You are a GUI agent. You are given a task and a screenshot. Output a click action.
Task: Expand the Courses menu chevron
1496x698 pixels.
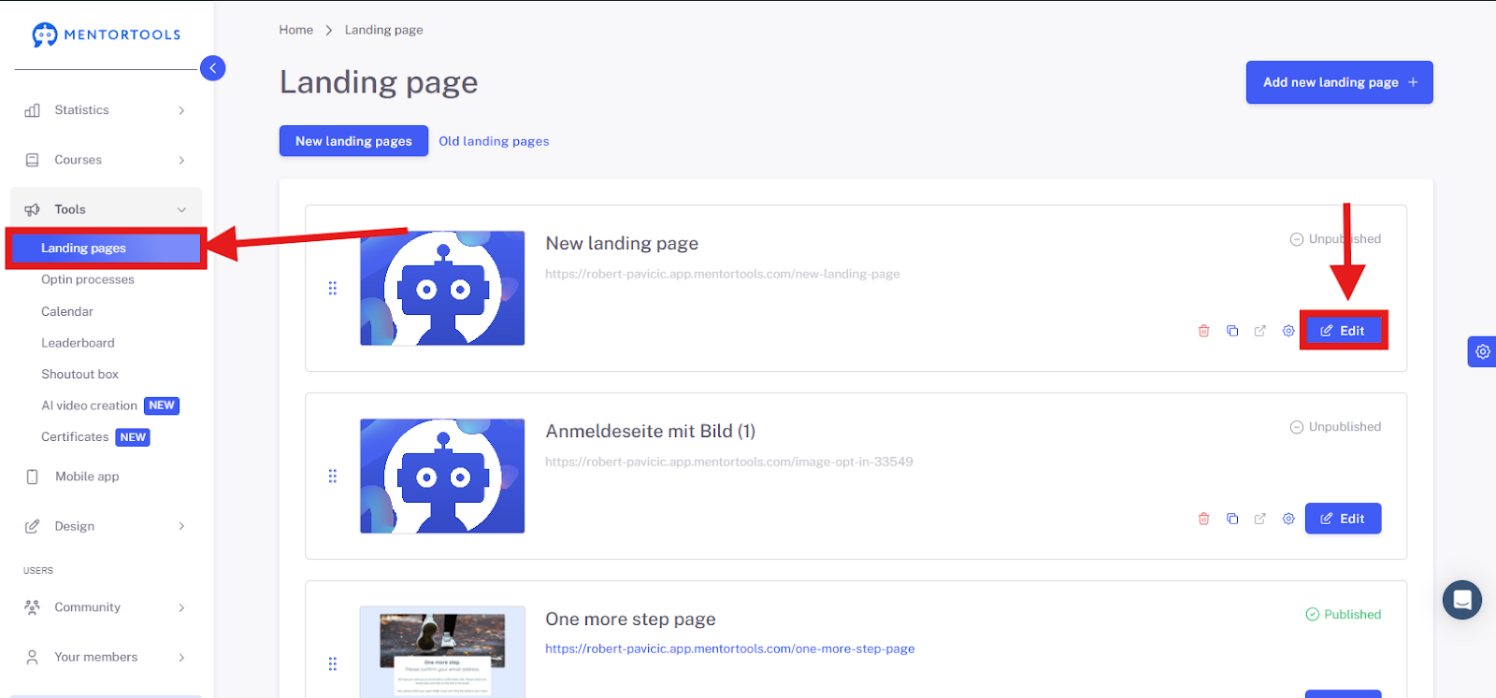181,160
